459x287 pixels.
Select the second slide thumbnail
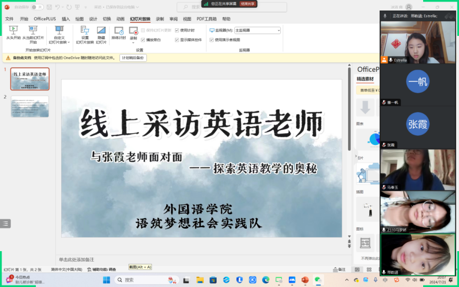click(30, 106)
